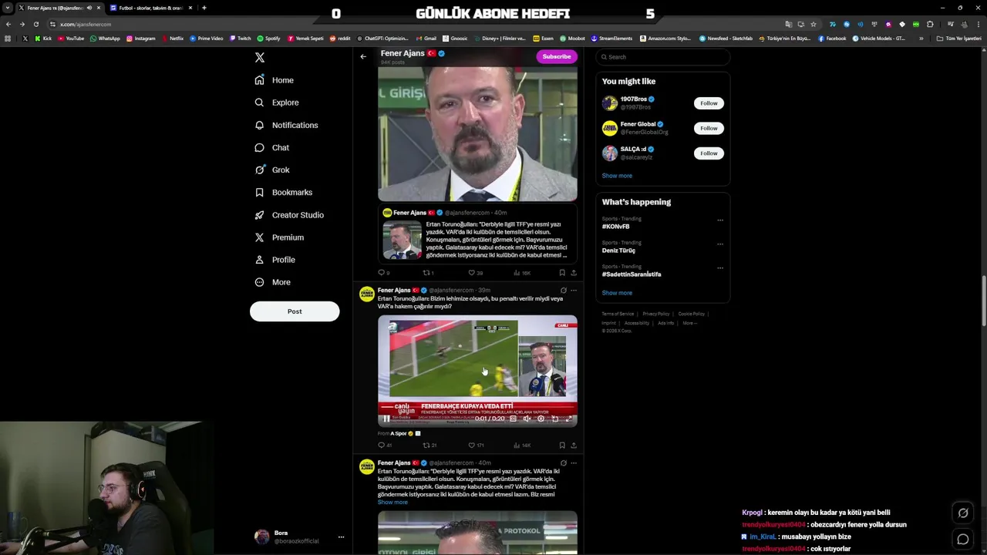The width and height of the screenshot is (987, 555).
Task: Open Explore in the sidebar
Action: click(x=277, y=103)
